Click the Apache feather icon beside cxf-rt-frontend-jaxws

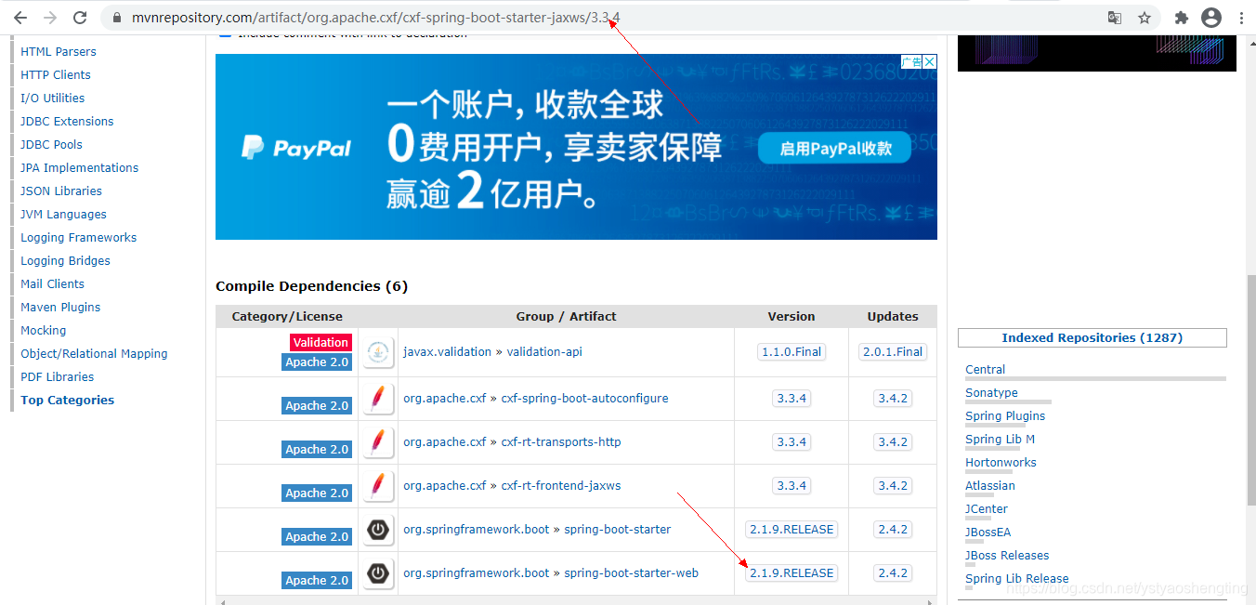tap(378, 486)
